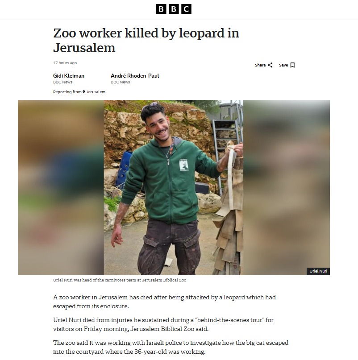Click the Share text label
The image size is (358, 360).
point(260,65)
